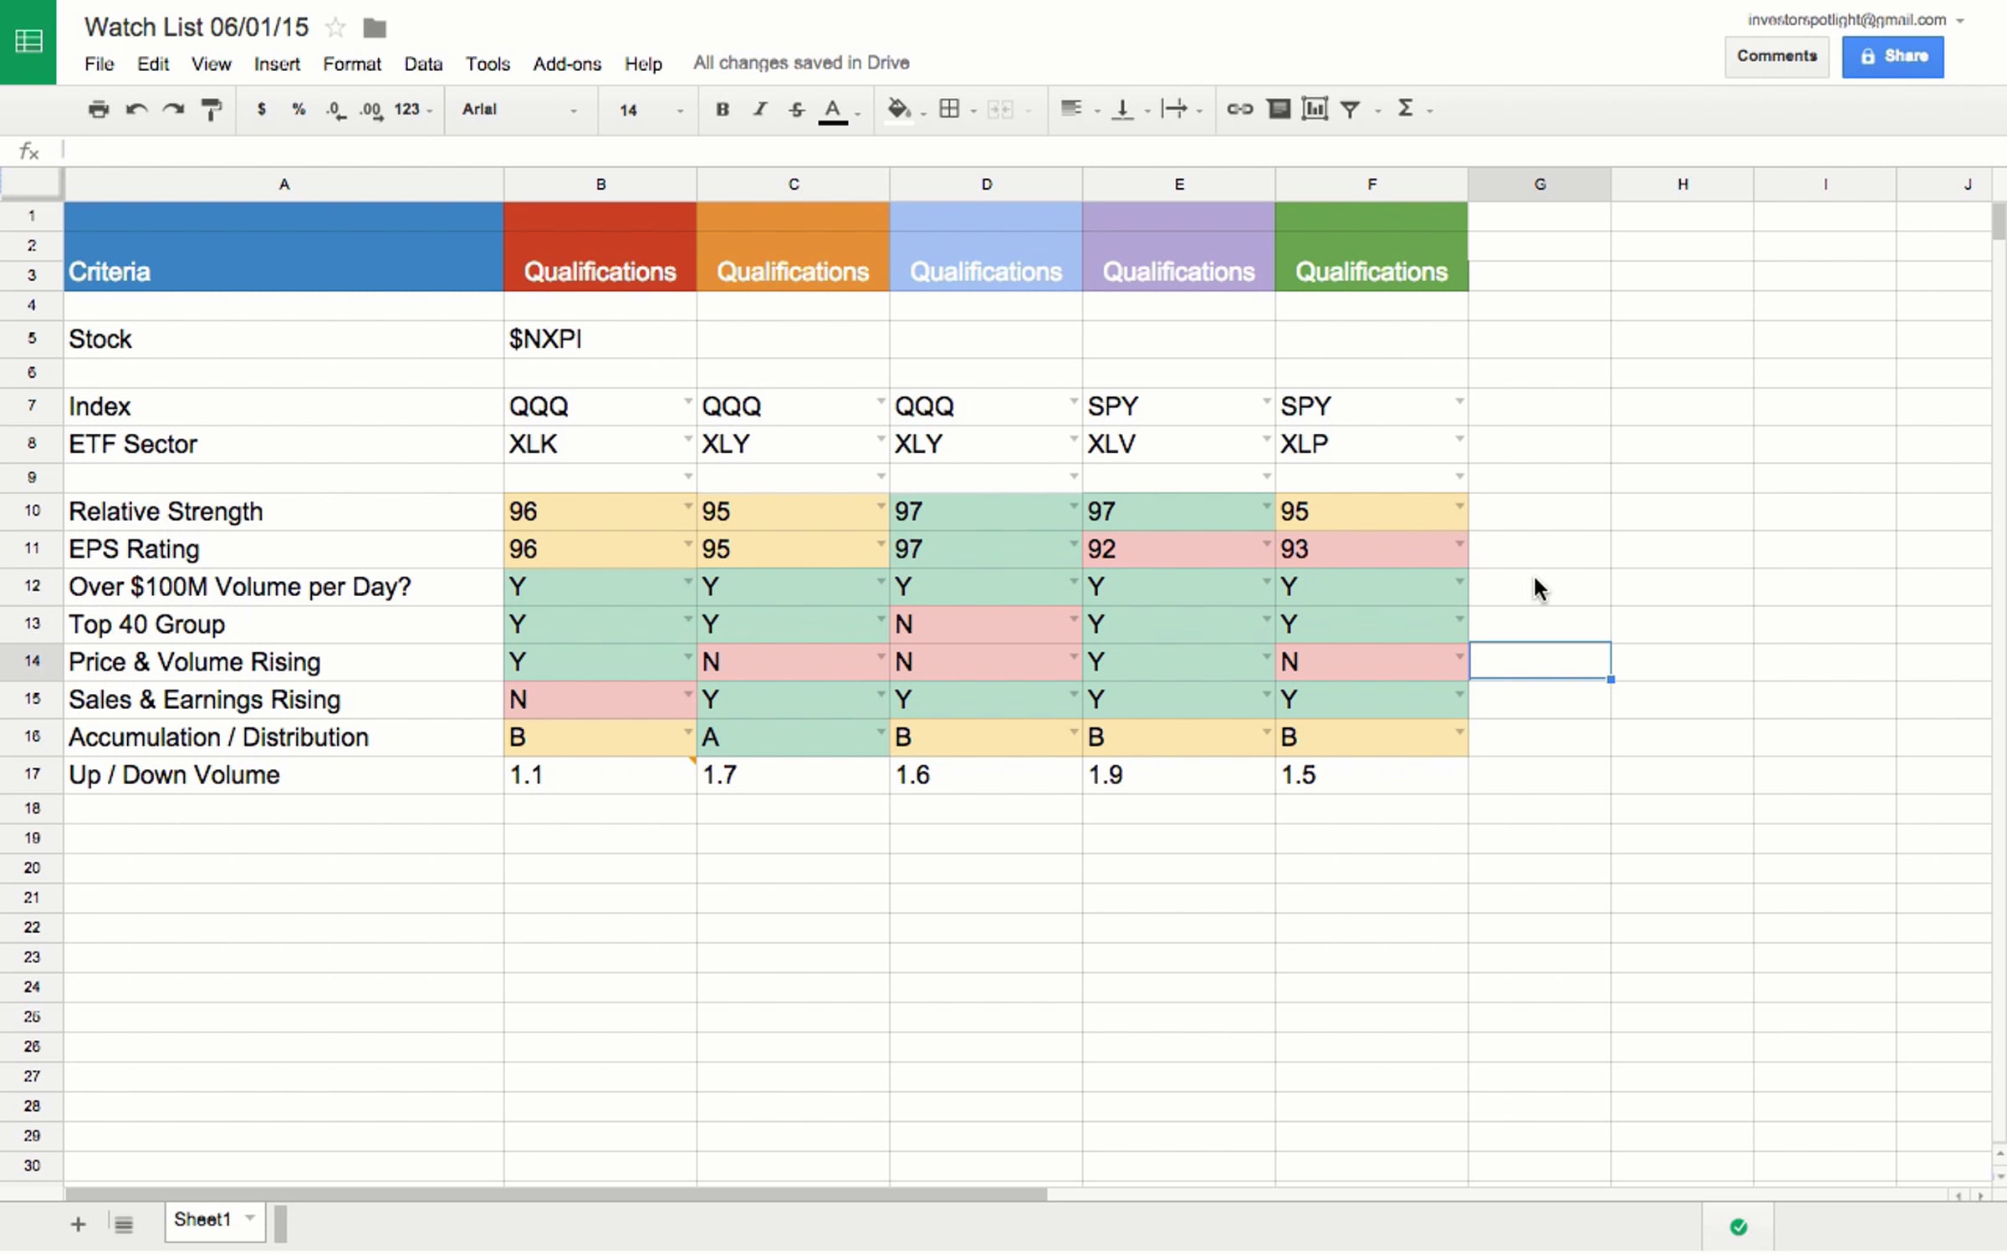This screenshot has height=1254, width=2007.
Task: Open the Functions sigma menu
Action: click(x=1406, y=109)
